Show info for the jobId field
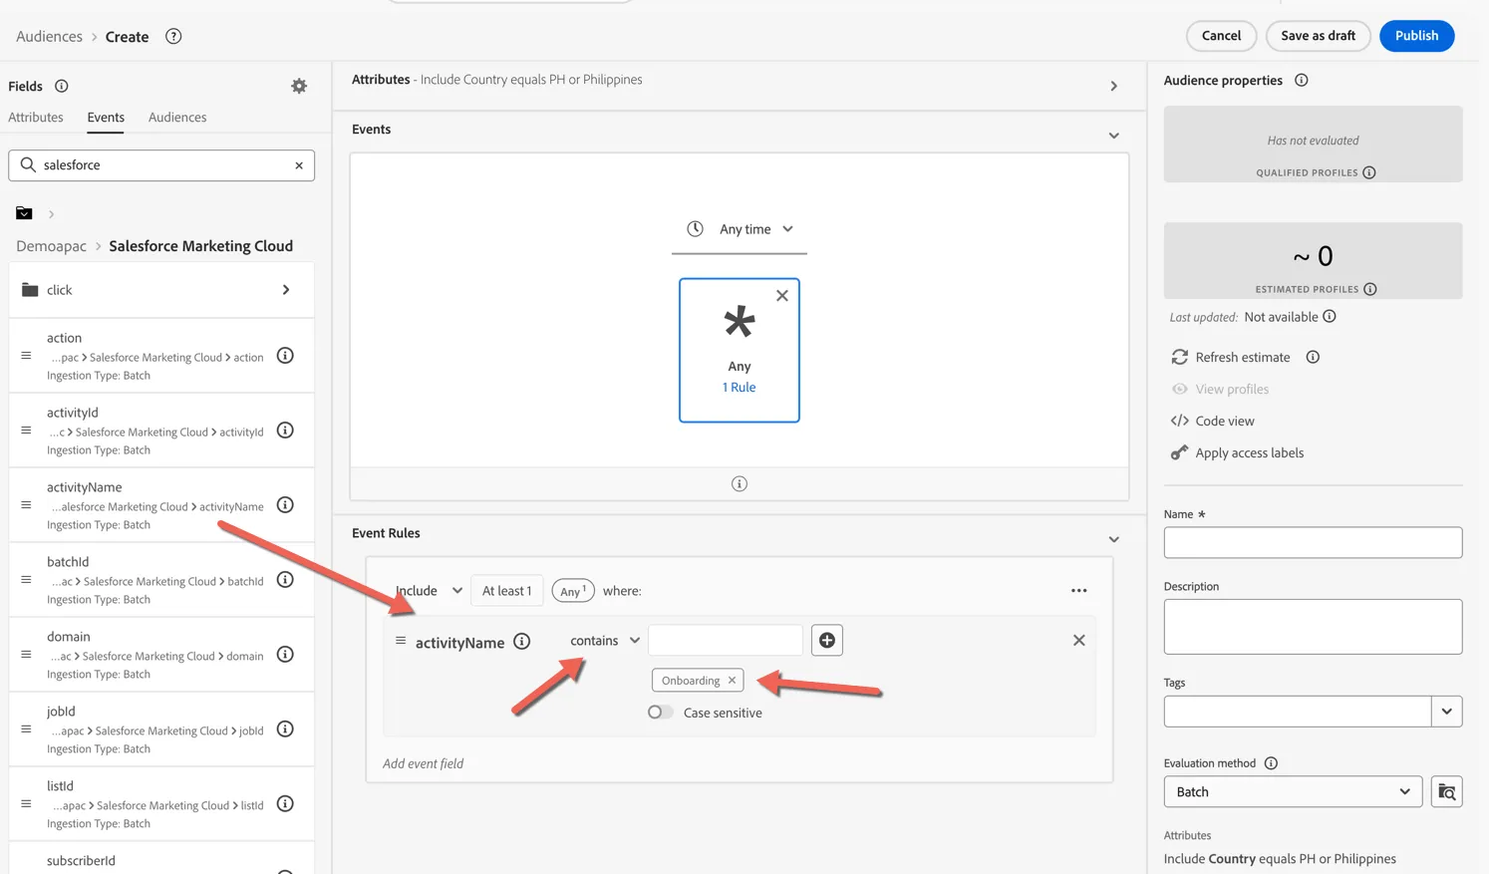This screenshot has width=1489, height=874. click(x=285, y=729)
